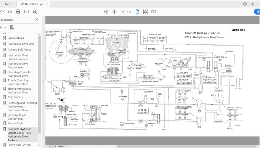The image size is (260, 148).
Task: Click the page size 28.00 x 11.00 in
Action: point(56,146)
